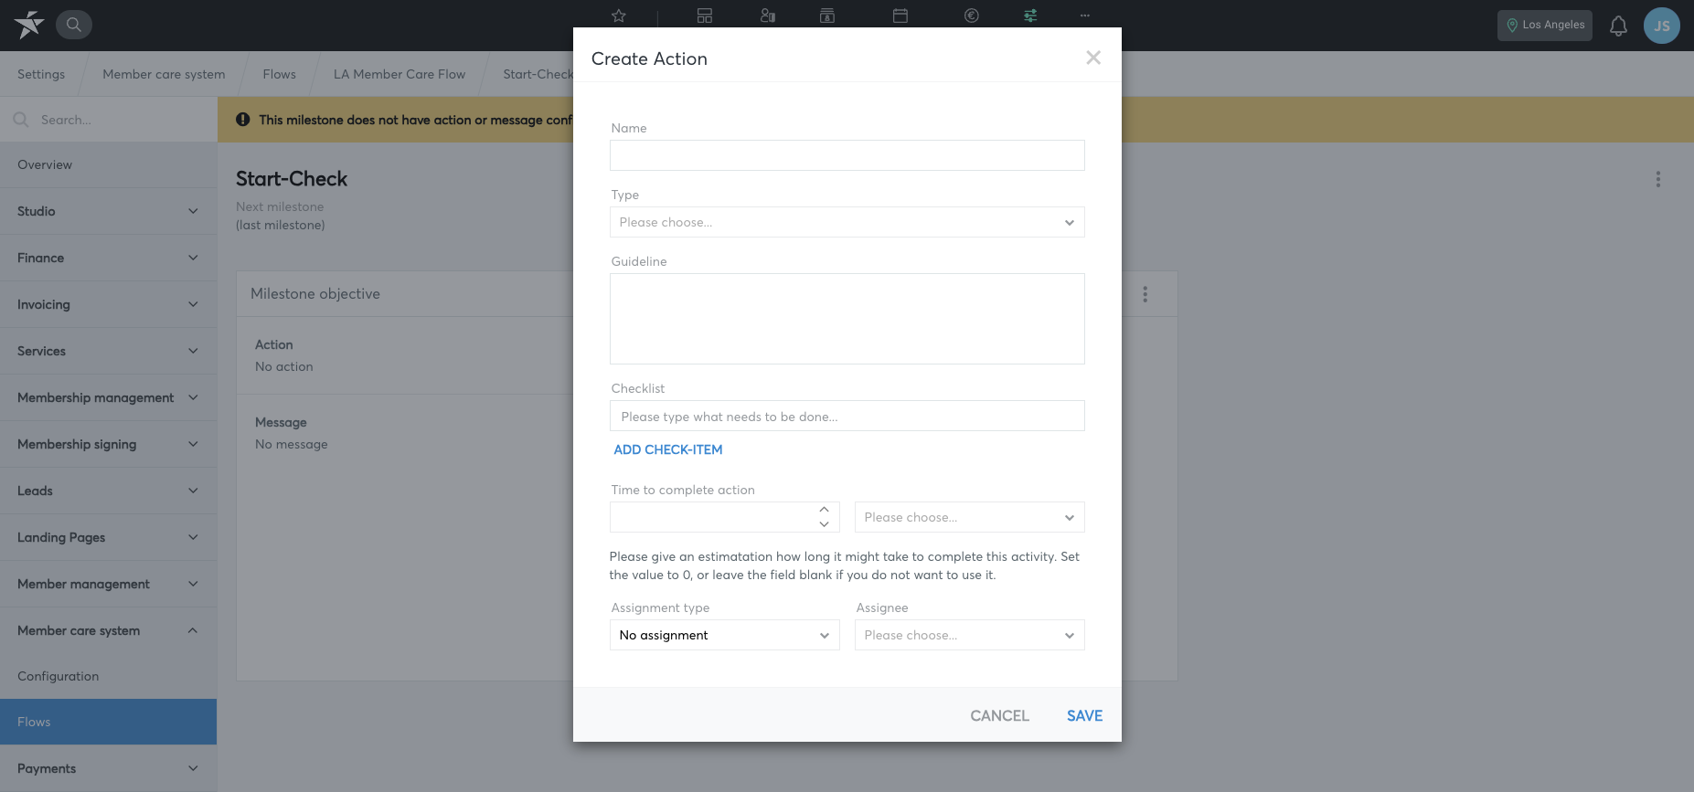Open the calendar icon in top navigation
Viewport: 1694px width, 792px height.
[900, 16]
